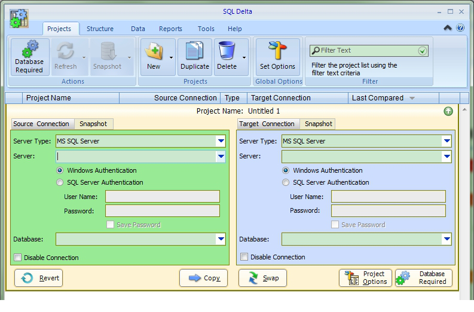The image size is (474, 312).
Task: Open Project Options button
Action: coord(365,278)
